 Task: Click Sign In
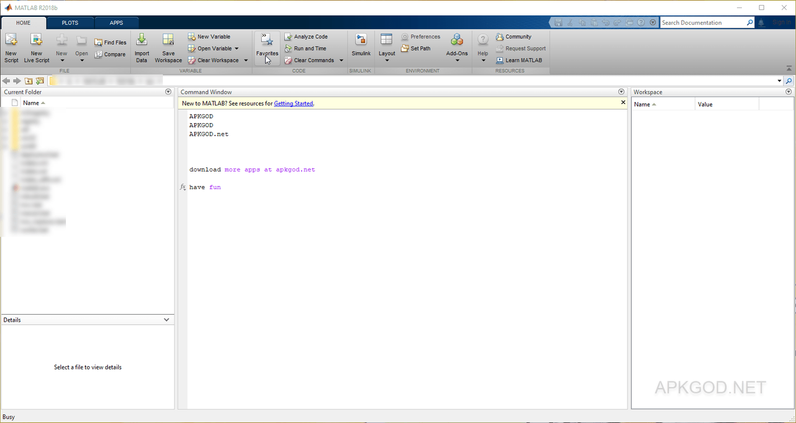point(782,22)
